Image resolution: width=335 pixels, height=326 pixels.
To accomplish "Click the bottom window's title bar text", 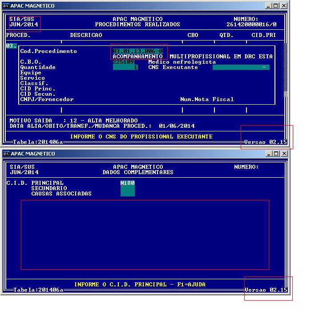I will click(x=33, y=154).
